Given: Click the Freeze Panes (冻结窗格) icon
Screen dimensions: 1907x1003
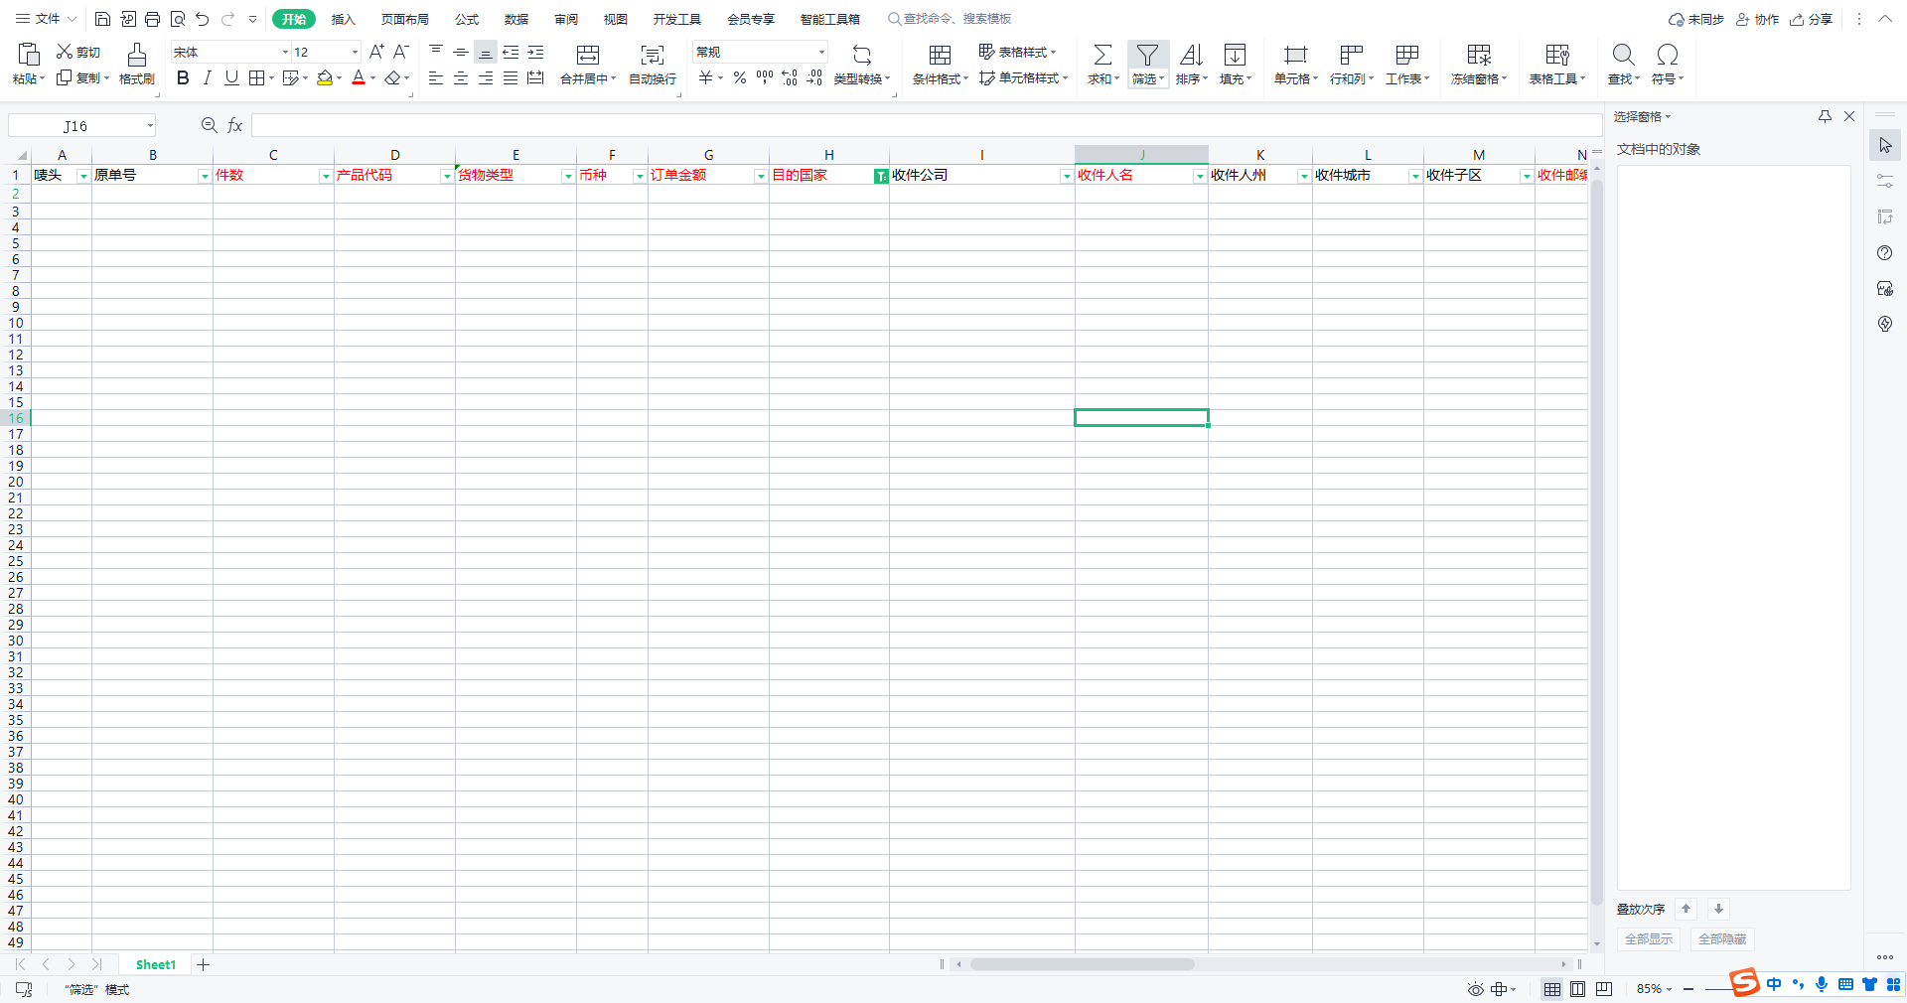Looking at the screenshot, I should click(x=1478, y=55).
